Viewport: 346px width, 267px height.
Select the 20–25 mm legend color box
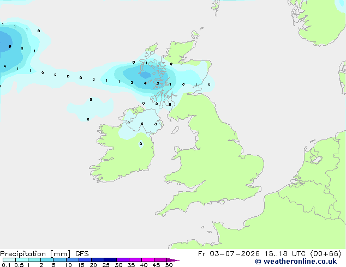tap(98, 260)
